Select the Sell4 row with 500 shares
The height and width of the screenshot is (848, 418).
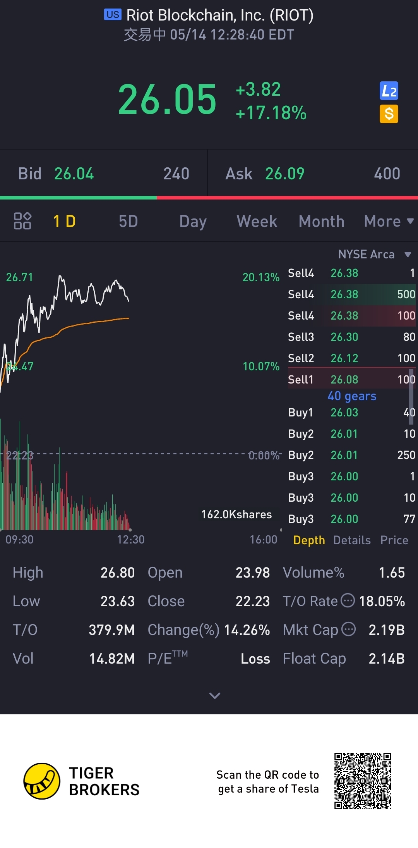[351, 294]
